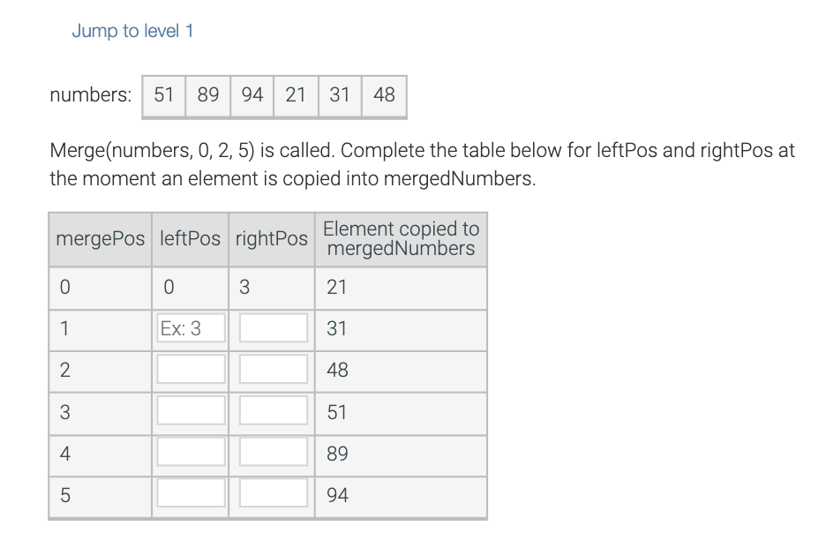Select leftPos input for mergePos 3

(191, 411)
